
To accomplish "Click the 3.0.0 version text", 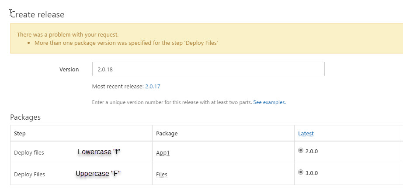I will [x=312, y=173].
